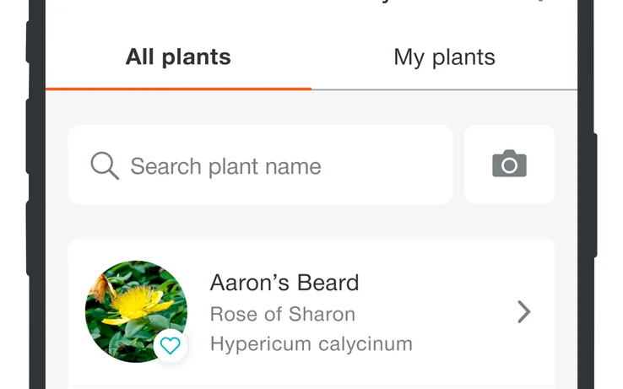The width and height of the screenshot is (623, 389).
Task: Tap the heart icon on Aaron's Beard
Action: point(171,345)
